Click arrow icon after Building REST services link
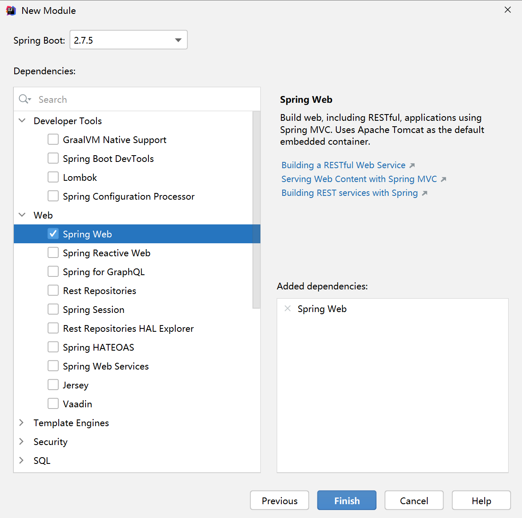 point(425,193)
